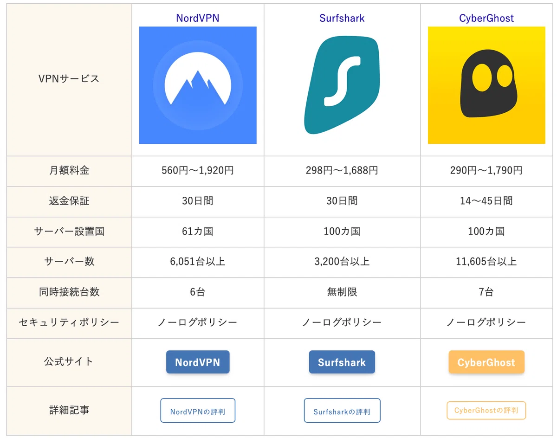Select the サーバー設置国 row header

tap(69, 232)
